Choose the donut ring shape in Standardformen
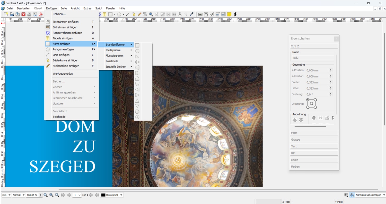Viewport: 386px width, 204px height. point(137,117)
